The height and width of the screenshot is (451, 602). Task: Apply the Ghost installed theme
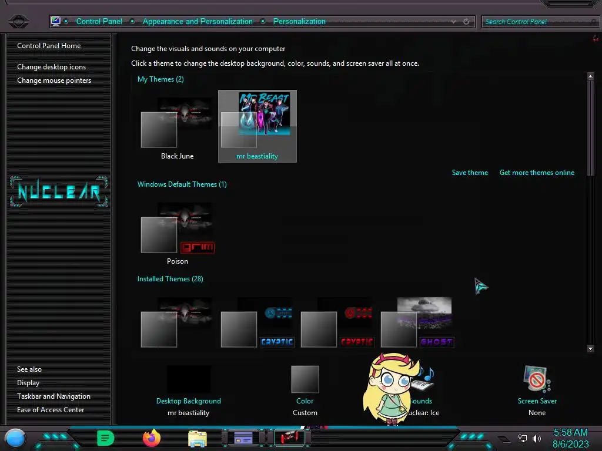[417, 322]
